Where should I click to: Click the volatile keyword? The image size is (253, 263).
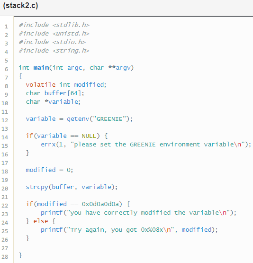(x=41, y=84)
